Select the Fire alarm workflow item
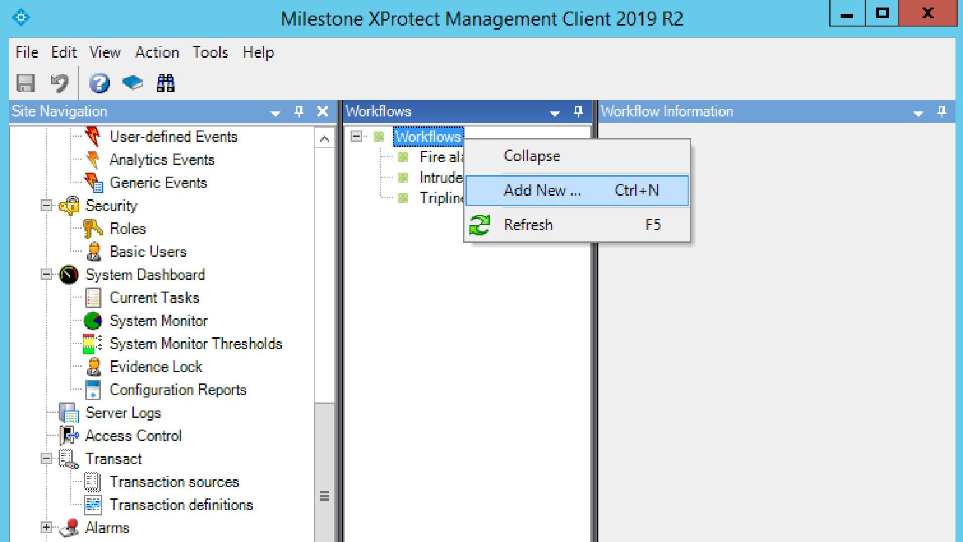 coord(441,157)
